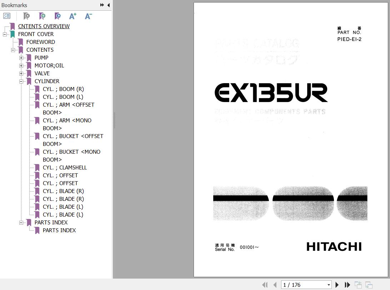Increase bookmark text size with A+ icon
This screenshot has height=290, width=390.
[72, 16]
